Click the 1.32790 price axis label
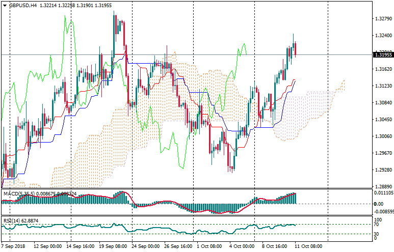Screen dimensions: 394x252 click(382, 19)
